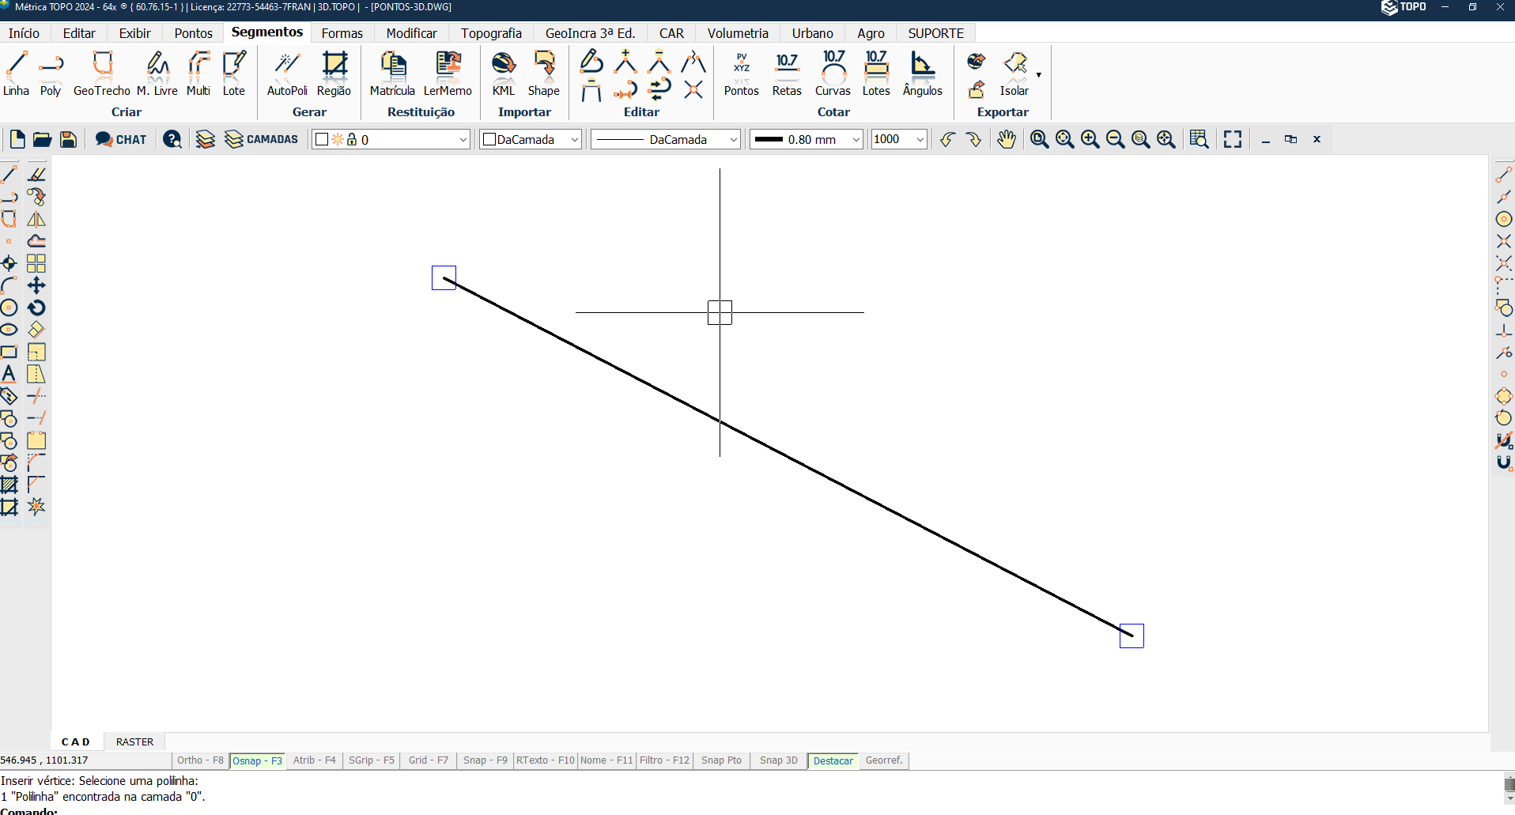The image size is (1515, 815).
Task: Click the layer 0 color swatch square
Action: (322, 140)
